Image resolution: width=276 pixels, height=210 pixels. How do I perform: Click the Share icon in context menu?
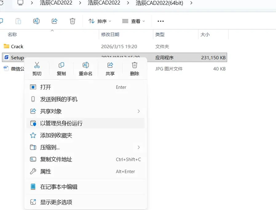coord(110,65)
